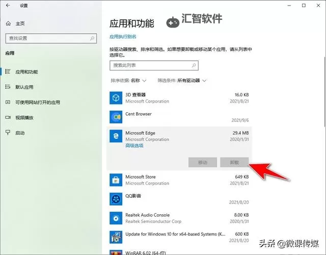326x255 pixels.
Task: Select the Microsoft Store app name
Action: 141,177
